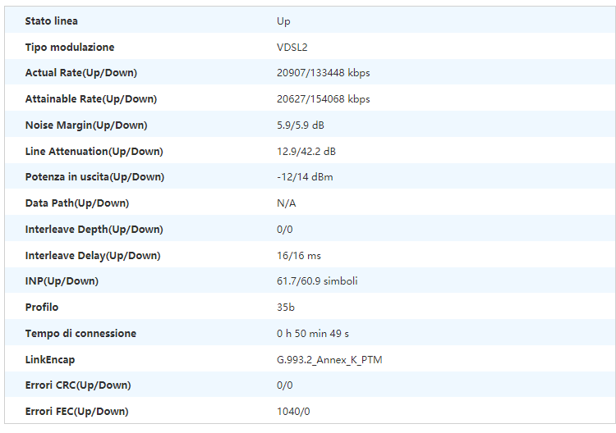This screenshot has width=616, height=433.
Task: Click the 'Attainable Rate(Up/Down)' label
Action: tap(90, 99)
